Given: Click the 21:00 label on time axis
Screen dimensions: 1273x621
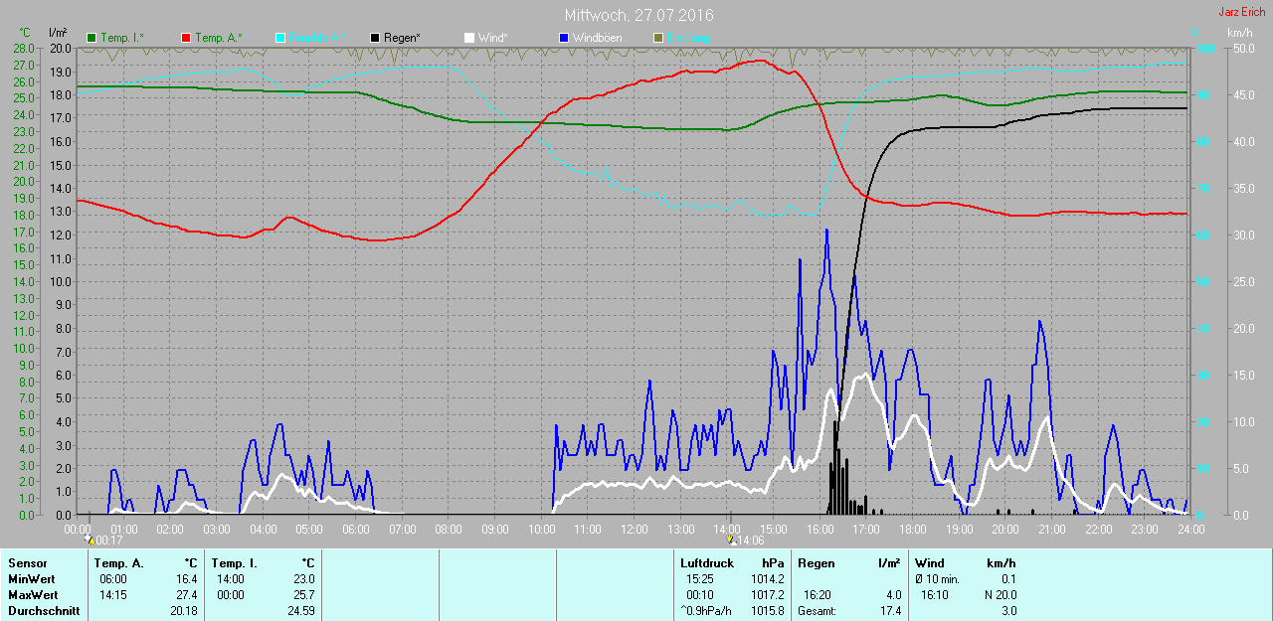Looking at the screenshot, I should (1051, 529).
